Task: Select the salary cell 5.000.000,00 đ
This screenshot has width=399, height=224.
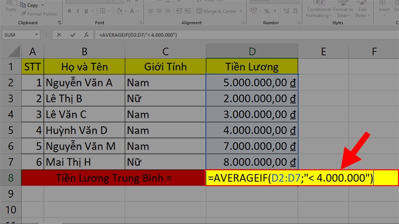Action: pyautogui.click(x=252, y=83)
